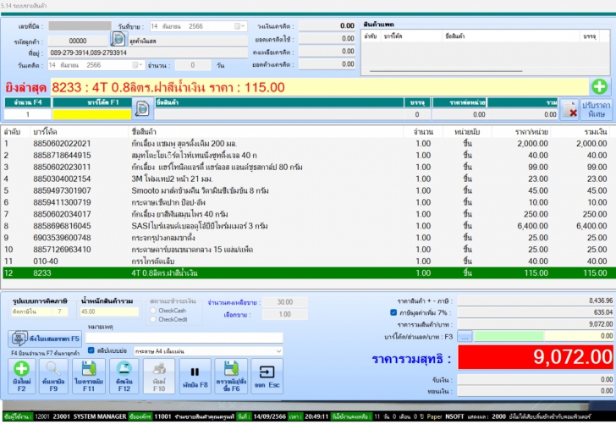616x424 pixels.
Task: Open barcode/discount F3 ellipsis button
Action: (465, 336)
